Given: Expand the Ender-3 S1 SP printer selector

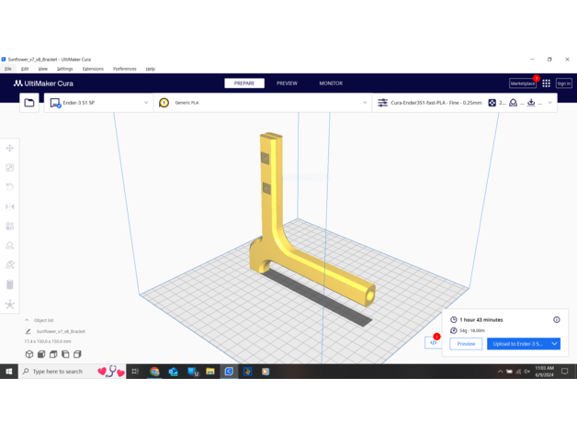Looking at the screenshot, I should (x=99, y=103).
